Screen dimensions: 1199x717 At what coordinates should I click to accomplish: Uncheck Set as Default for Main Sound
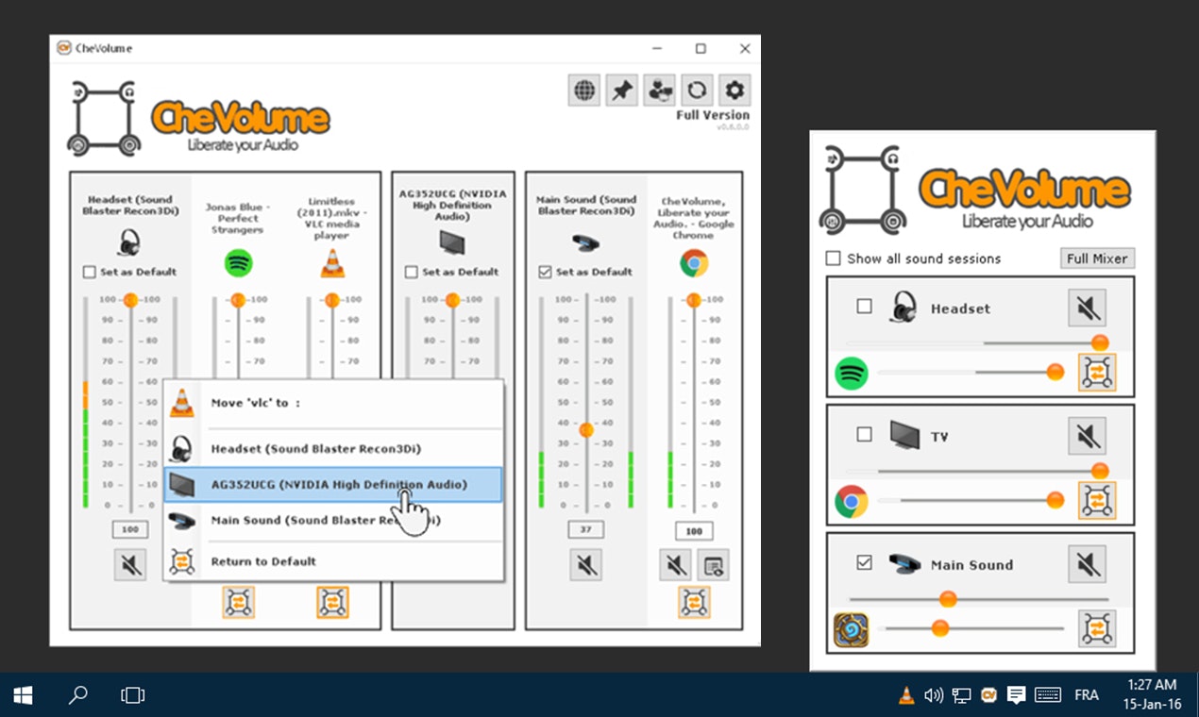point(545,272)
